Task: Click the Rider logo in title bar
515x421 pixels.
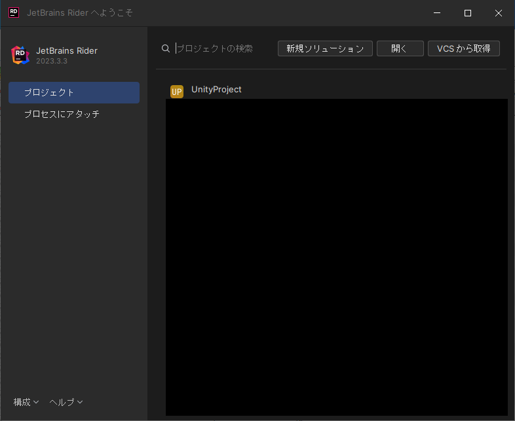Action: (x=14, y=13)
